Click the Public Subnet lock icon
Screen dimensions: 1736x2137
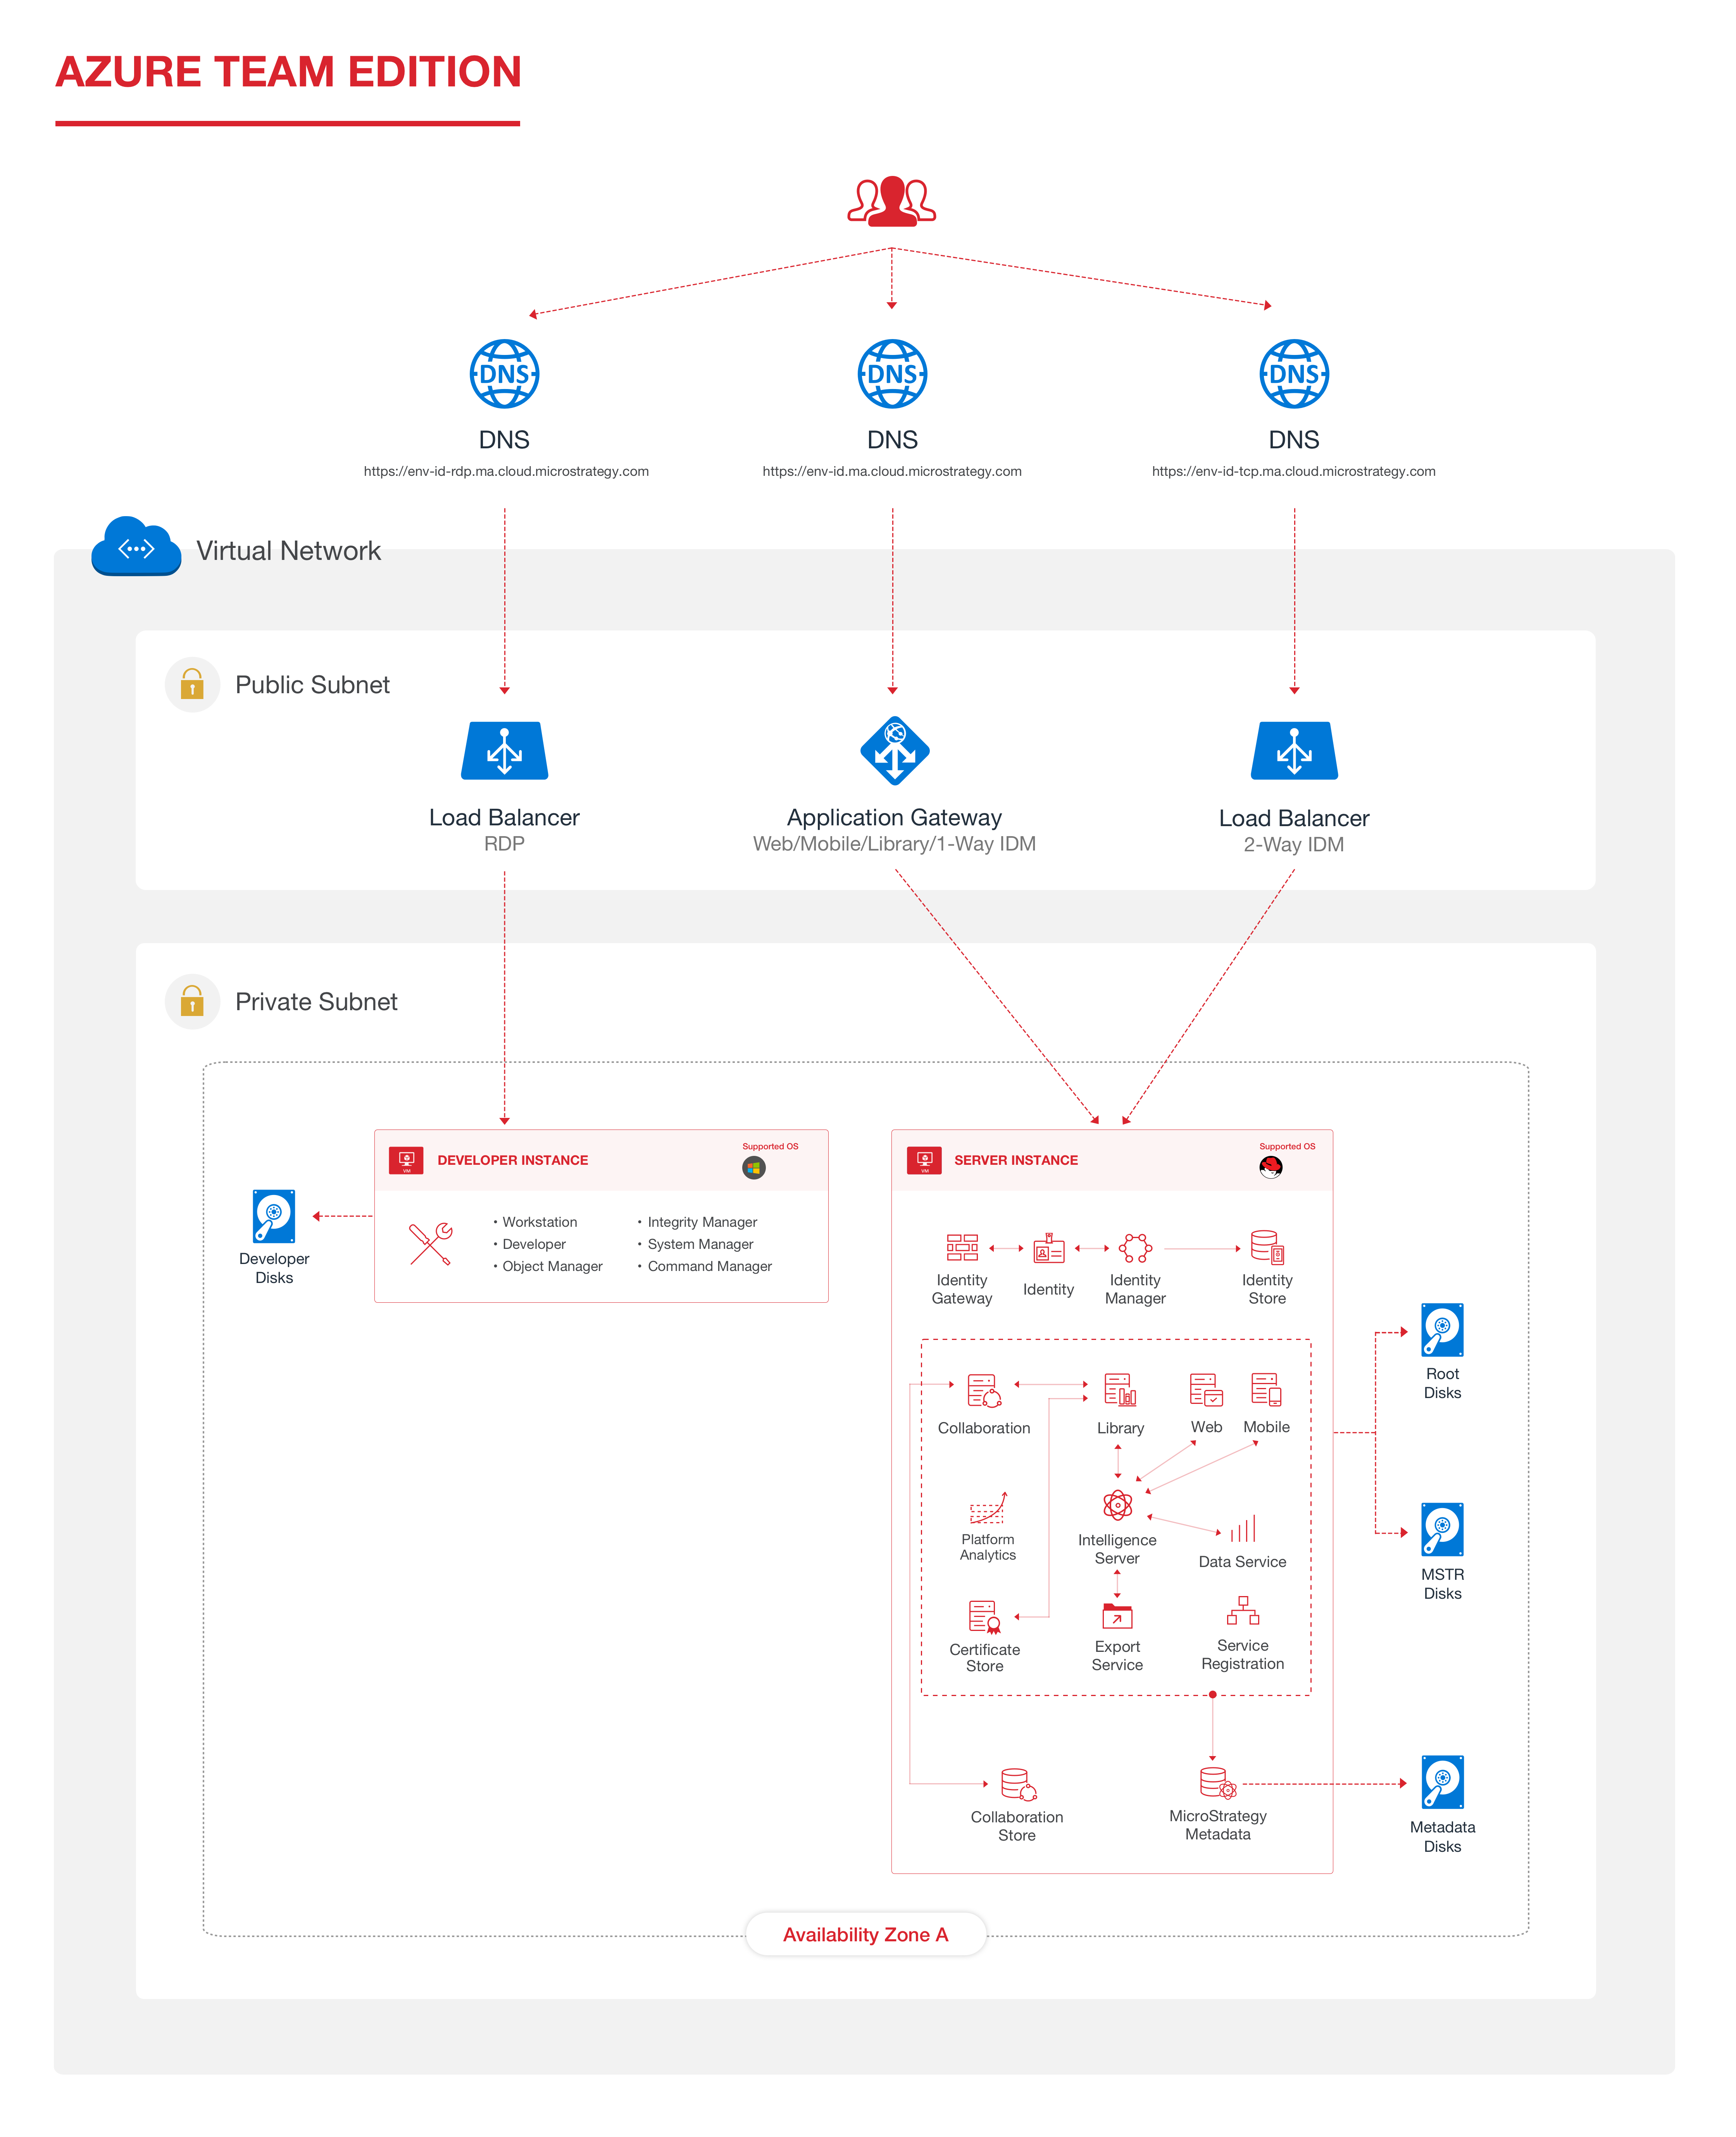point(192,685)
